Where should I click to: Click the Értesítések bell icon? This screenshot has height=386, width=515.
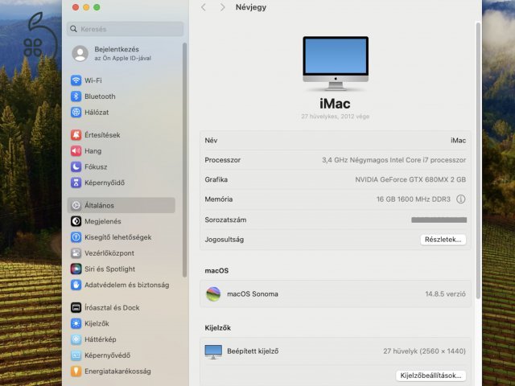click(76, 135)
